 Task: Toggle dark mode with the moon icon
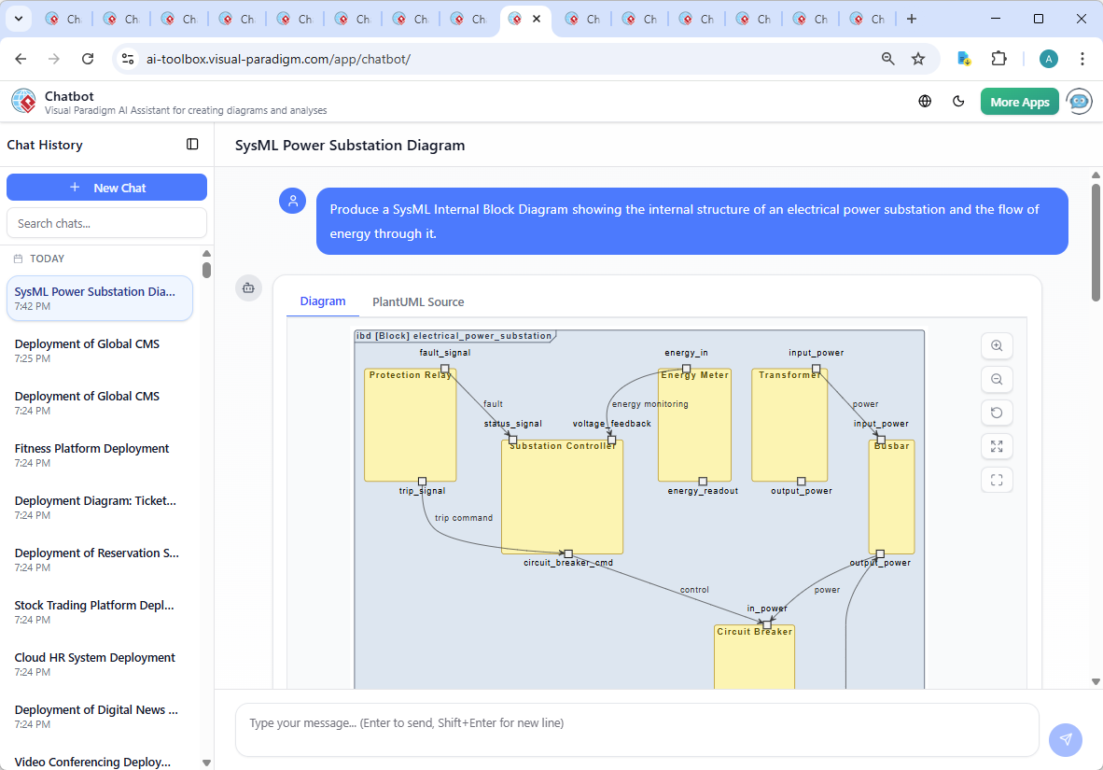pyautogui.click(x=958, y=100)
